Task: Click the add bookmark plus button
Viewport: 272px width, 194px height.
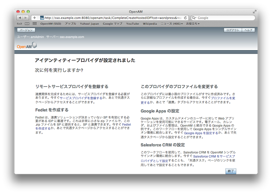Action: coord(34,18)
